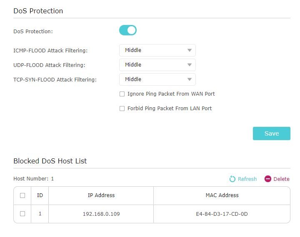Image resolution: width=300 pixels, height=237 pixels.
Task: Enable Ignore Ping Packet From WAN Port
Action: 122,94
